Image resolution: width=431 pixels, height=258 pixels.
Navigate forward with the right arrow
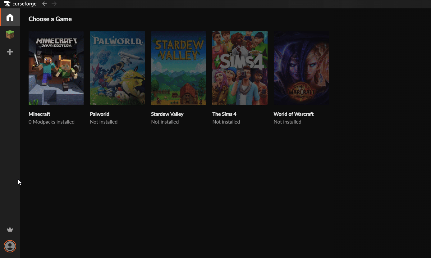(x=54, y=4)
